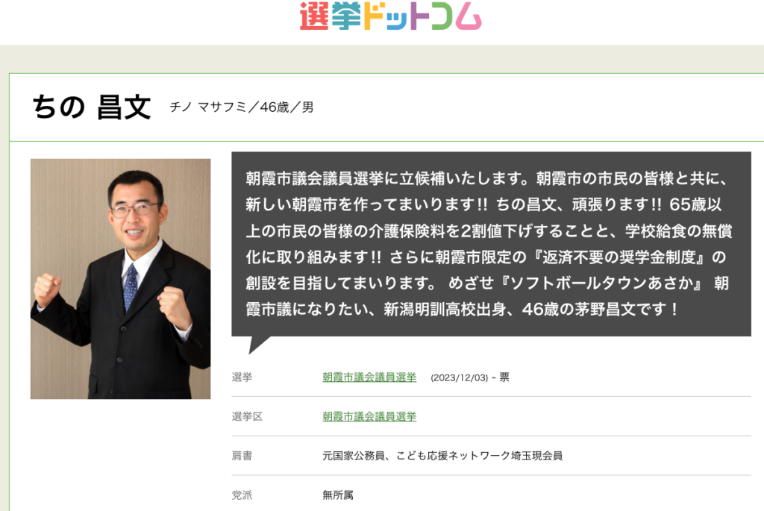Click the dark gray candidate message bubble
764x511 pixels.
point(491,244)
